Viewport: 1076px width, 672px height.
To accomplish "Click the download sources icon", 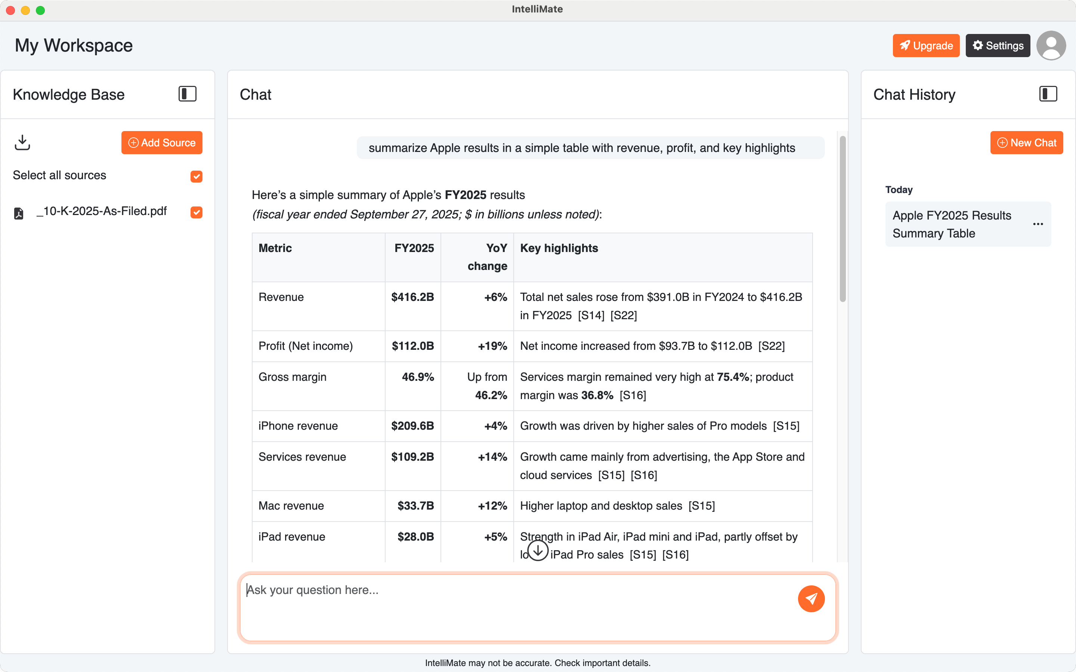I will coord(22,143).
